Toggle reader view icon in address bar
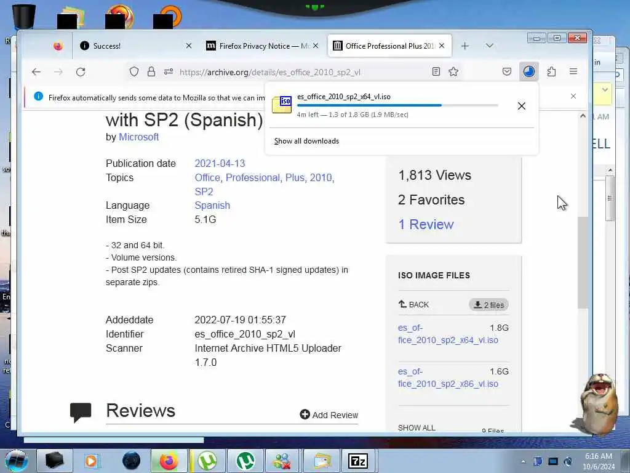 click(436, 72)
